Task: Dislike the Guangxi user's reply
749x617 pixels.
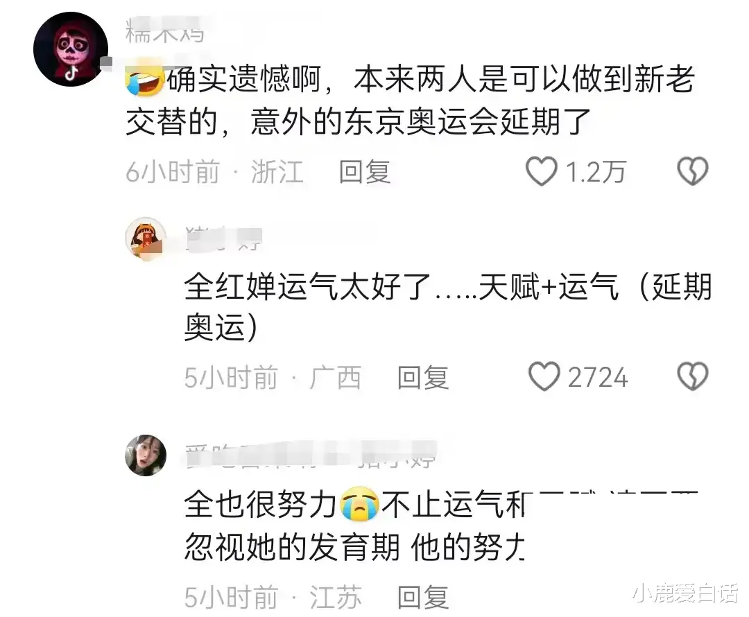Action: click(x=693, y=377)
